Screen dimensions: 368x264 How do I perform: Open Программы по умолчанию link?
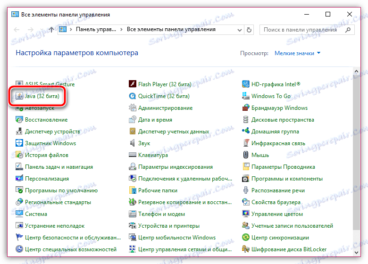coord(61,190)
